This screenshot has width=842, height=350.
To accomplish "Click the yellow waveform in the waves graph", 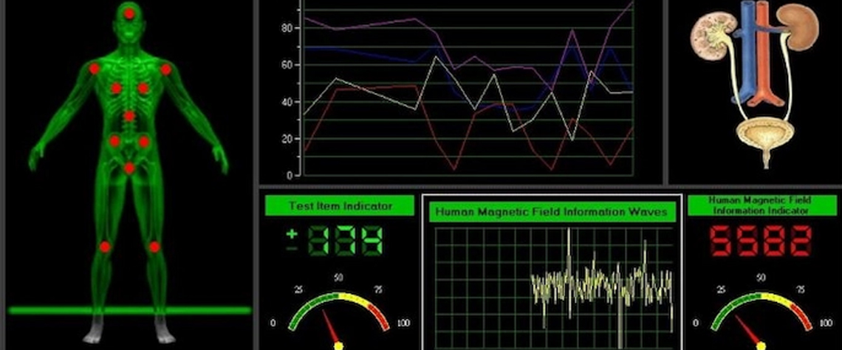I will [602, 284].
